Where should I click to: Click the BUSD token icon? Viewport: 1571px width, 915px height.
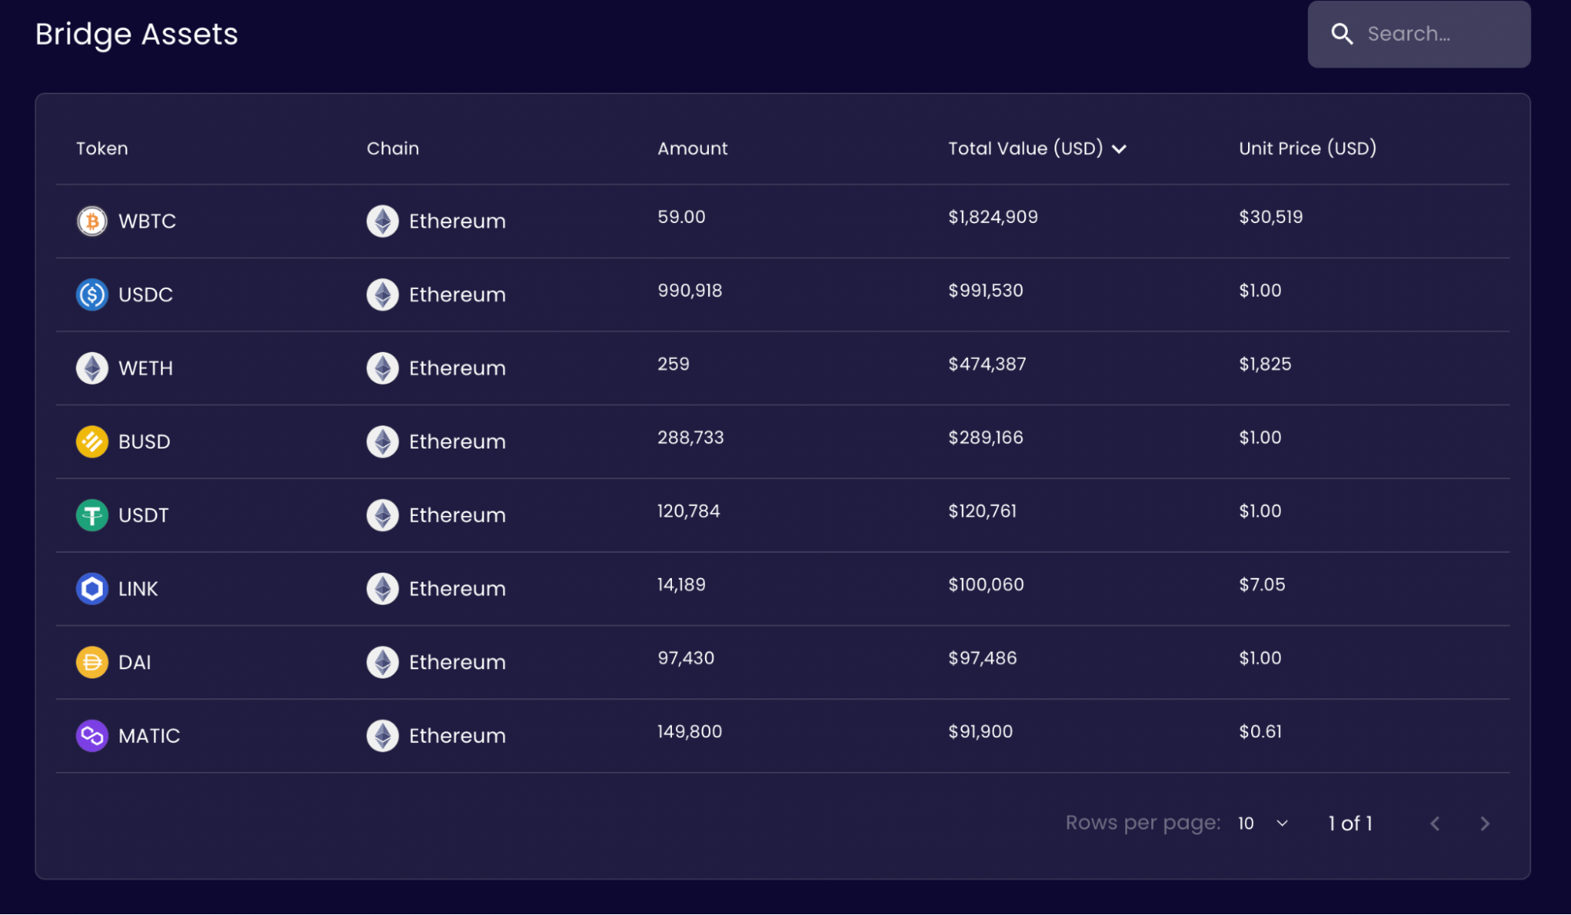[92, 441]
